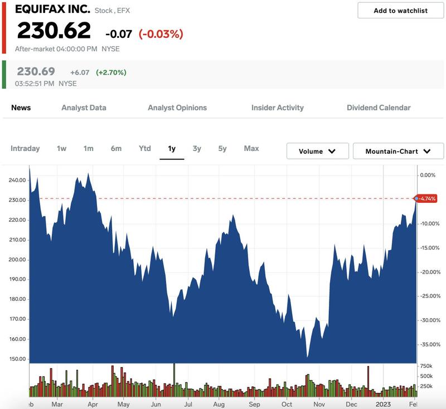Viewport: 446px width, 409px height.
Task: Click the 200.00 price axis label
Action: click(17, 260)
